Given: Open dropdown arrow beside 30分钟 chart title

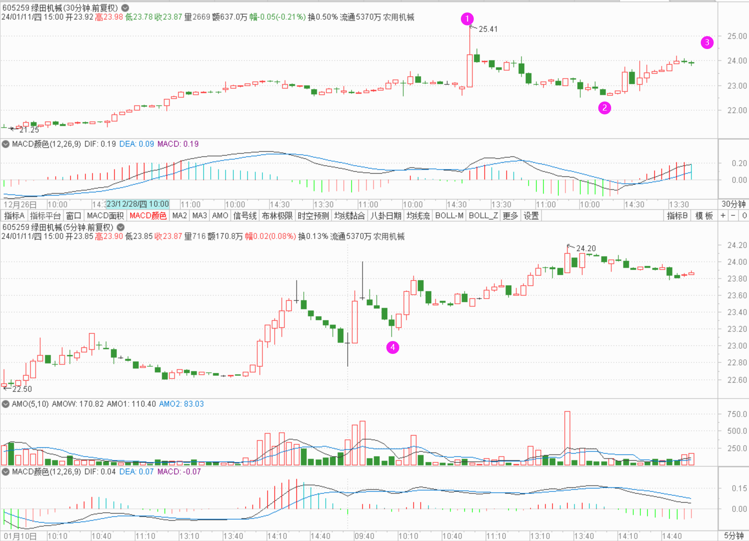Looking at the screenshot, I should [x=125, y=8].
